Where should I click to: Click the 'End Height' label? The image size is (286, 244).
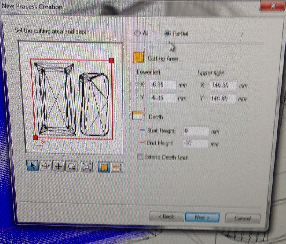pyautogui.click(x=160, y=143)
